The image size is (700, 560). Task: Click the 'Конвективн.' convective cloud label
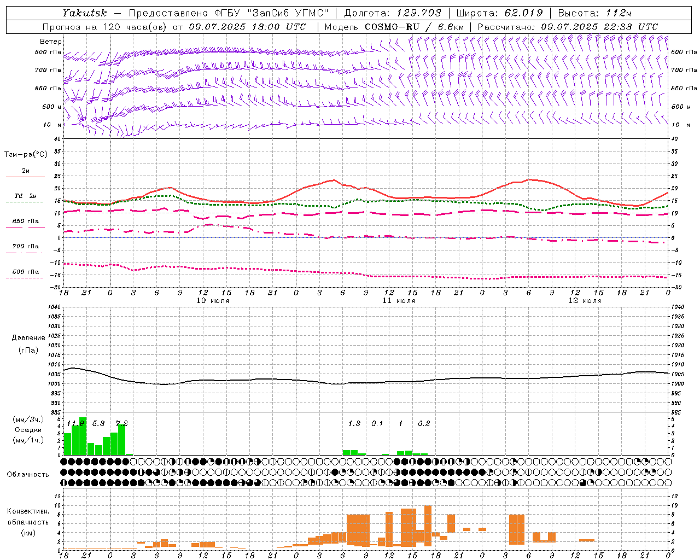[x=28, y=511]
